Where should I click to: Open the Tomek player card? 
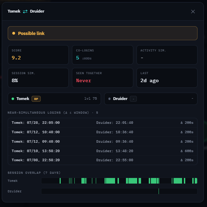click(54, 99)
